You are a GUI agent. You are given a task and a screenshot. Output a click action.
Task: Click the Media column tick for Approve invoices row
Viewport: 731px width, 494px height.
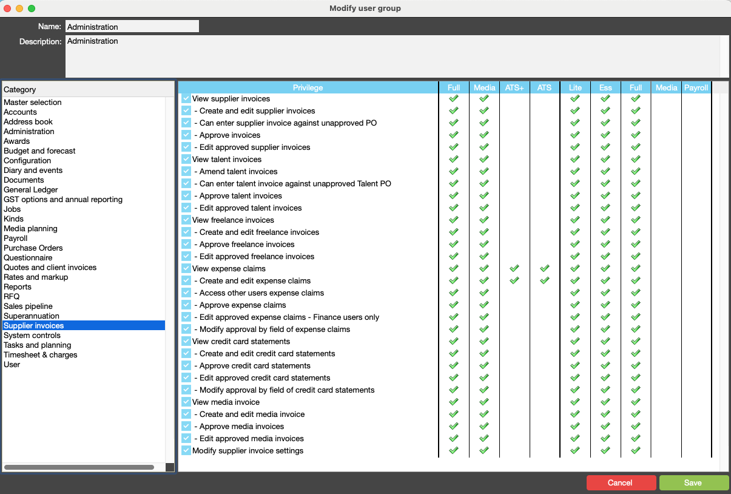(x=484, y=135)
